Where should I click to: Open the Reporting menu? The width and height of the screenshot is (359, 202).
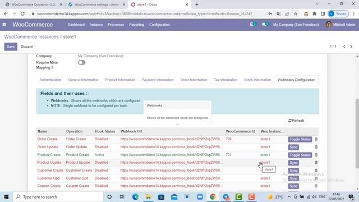(x=136, y=25)
